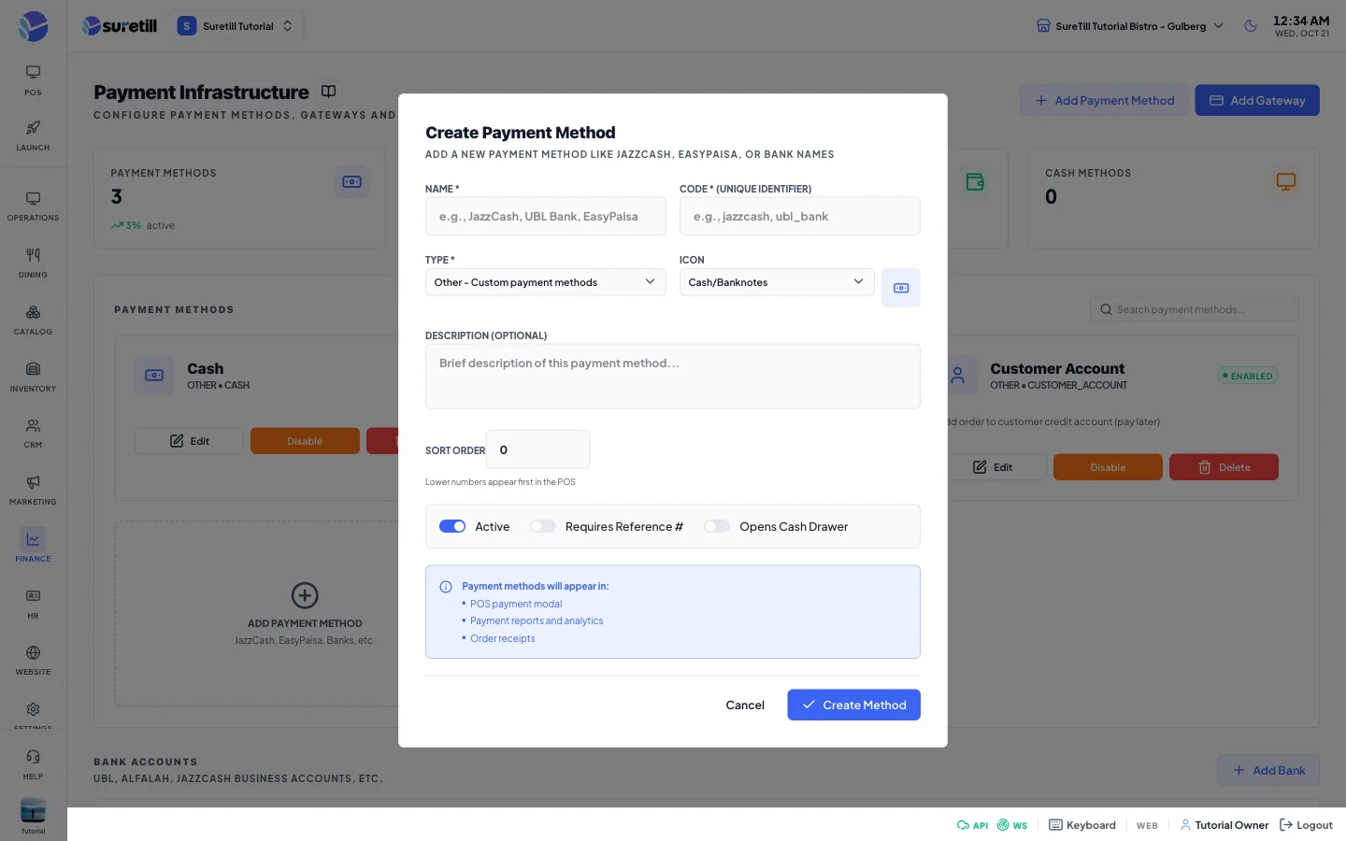Click the Sort Order number field
Image resolution: width=1346 pixels, height=841 pixels.
point(537,449)
